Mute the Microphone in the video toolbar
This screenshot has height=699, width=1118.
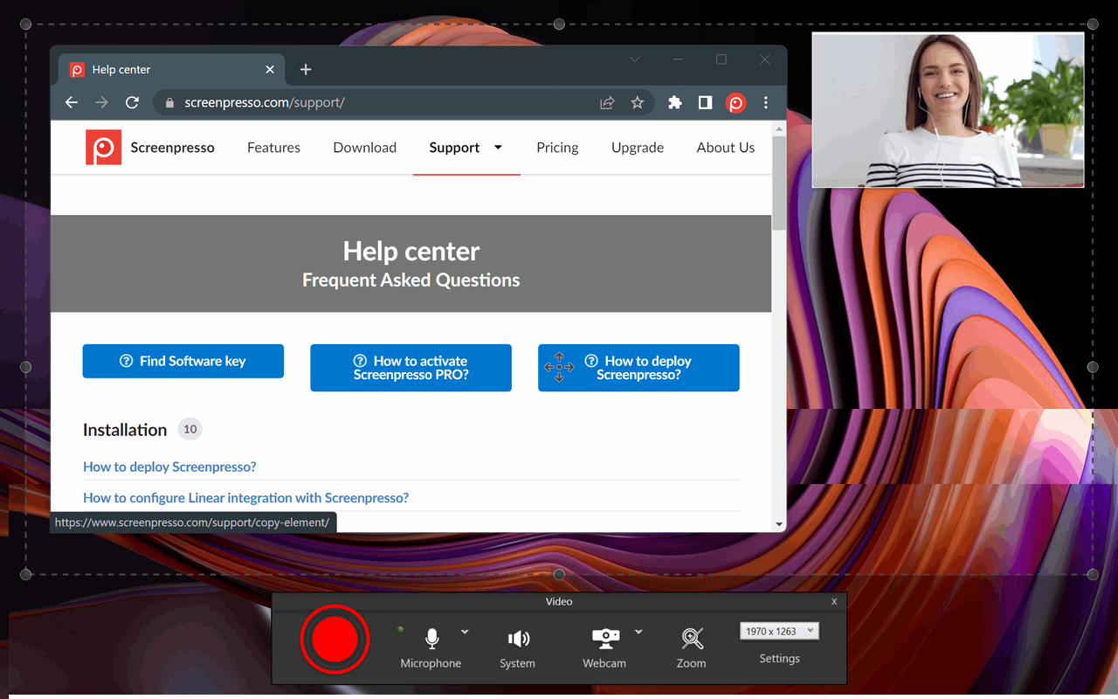click(x=431, y=639)
